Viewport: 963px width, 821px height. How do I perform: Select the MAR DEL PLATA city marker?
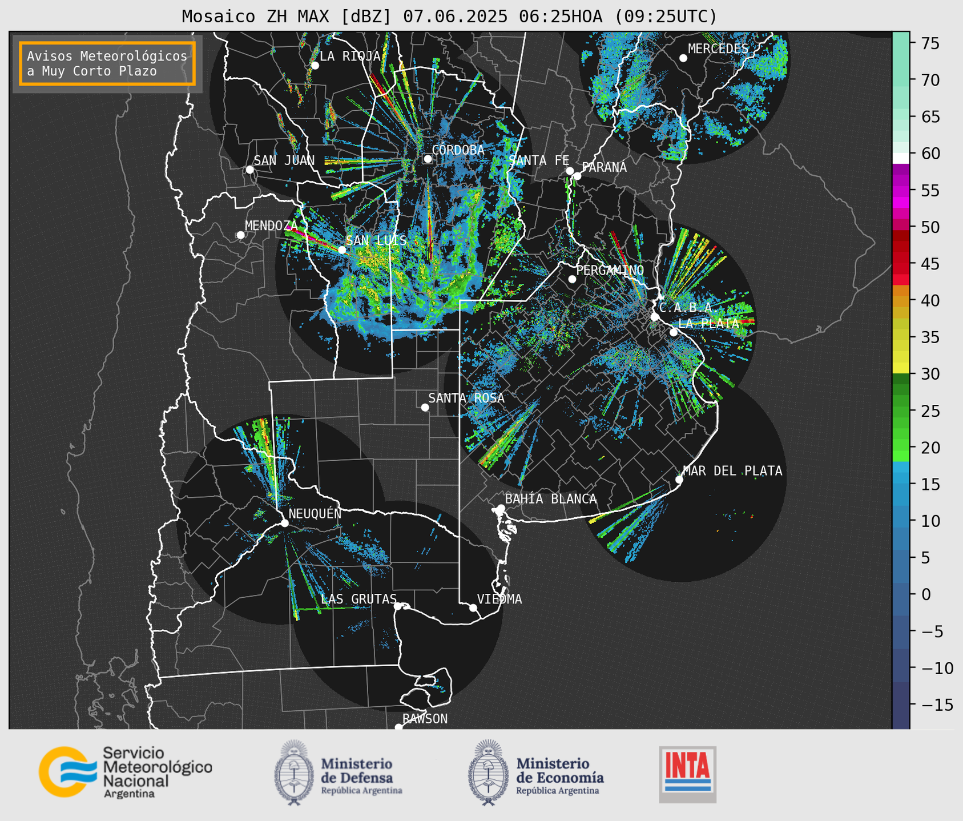click(x=679, y=480)
